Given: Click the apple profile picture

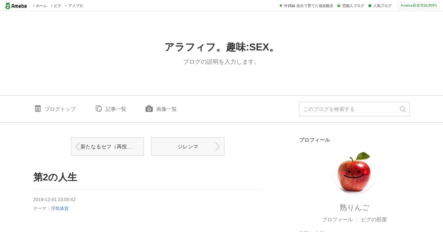Looking at the screenshot, I should (354, 173).
